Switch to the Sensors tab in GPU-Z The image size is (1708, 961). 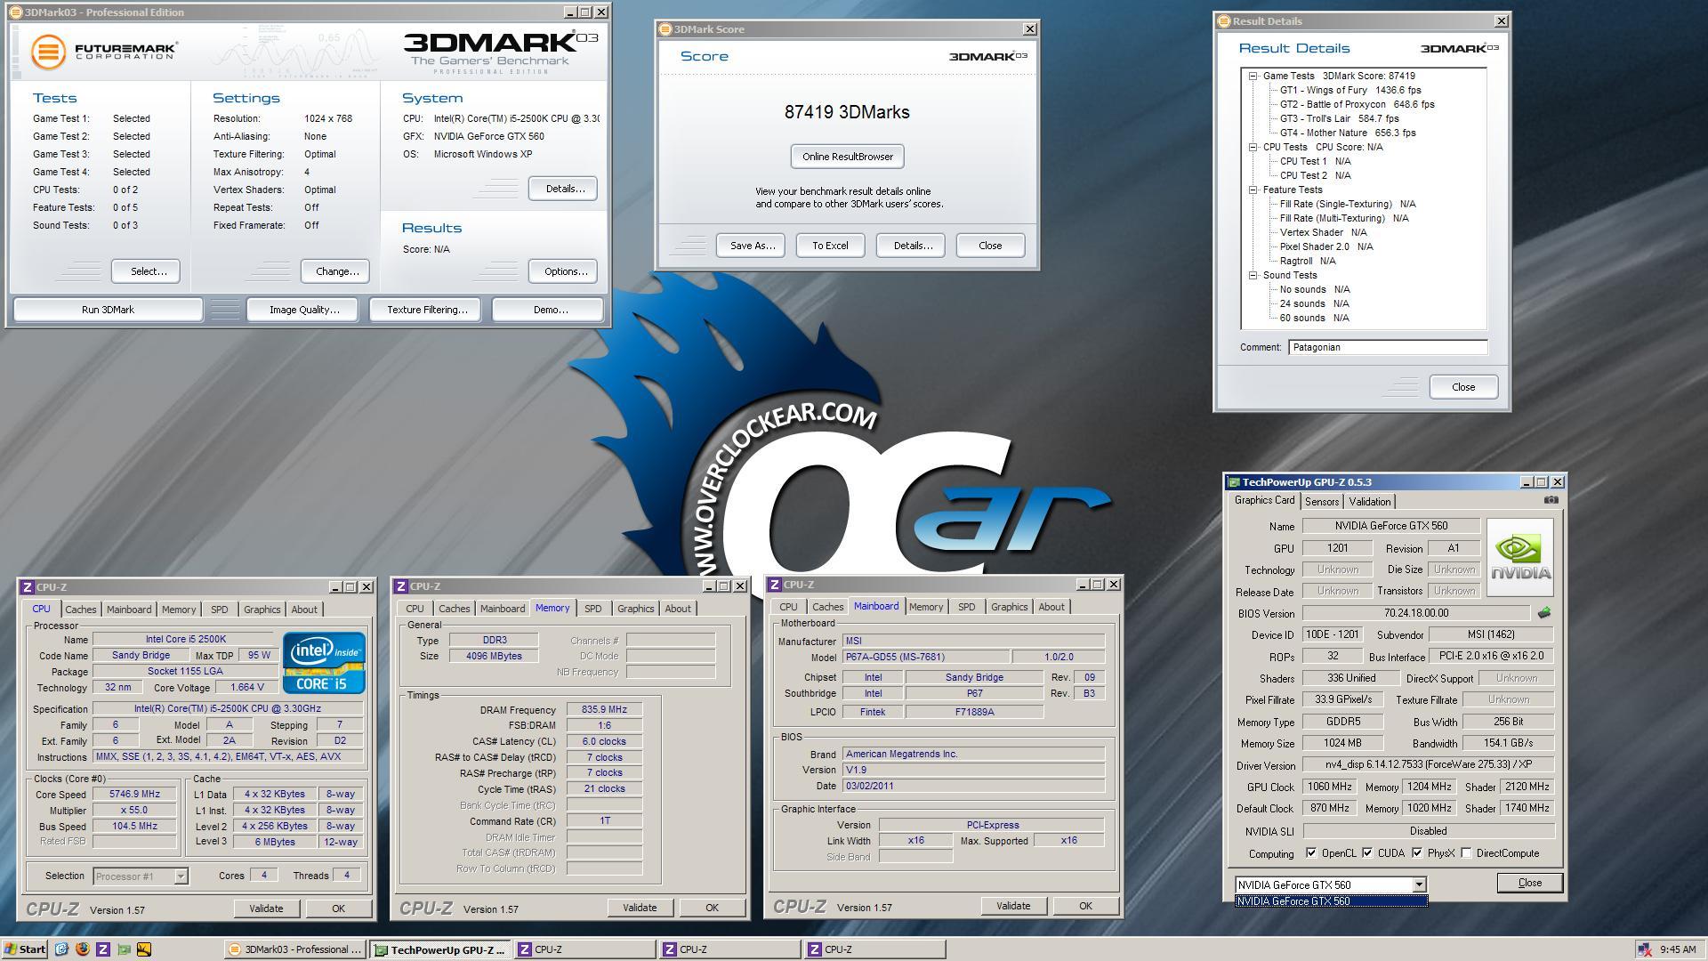pyautogui.click(x=1321, y=502)
